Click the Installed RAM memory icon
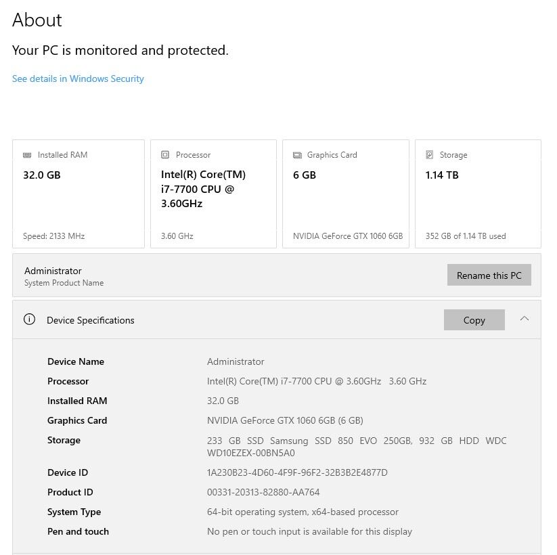 pyautogui.click(x=27, y=155)
